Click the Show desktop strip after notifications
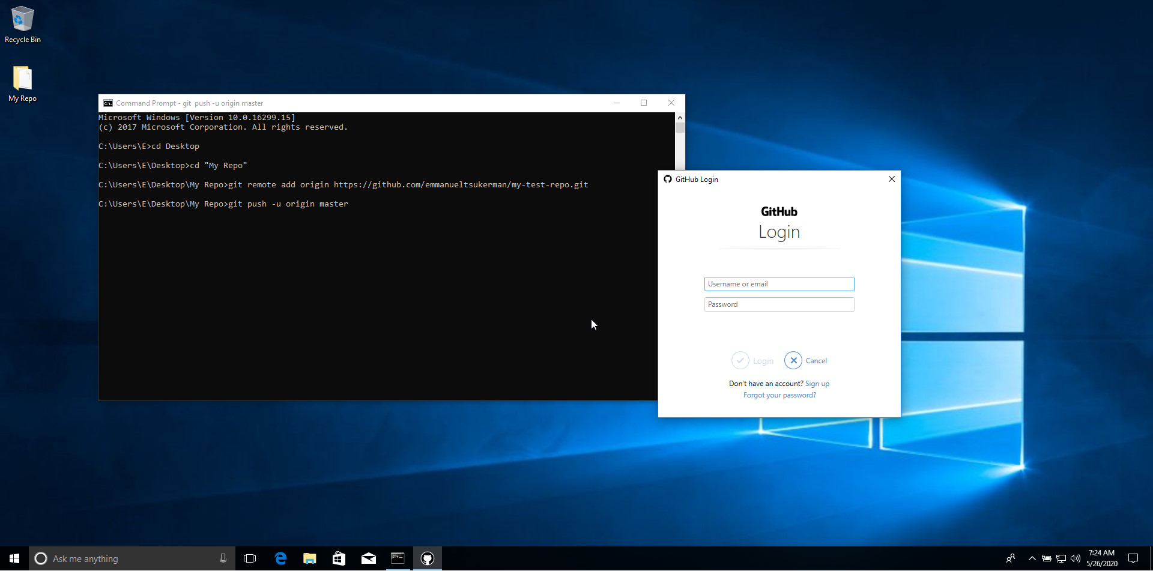 (1151, 558)
